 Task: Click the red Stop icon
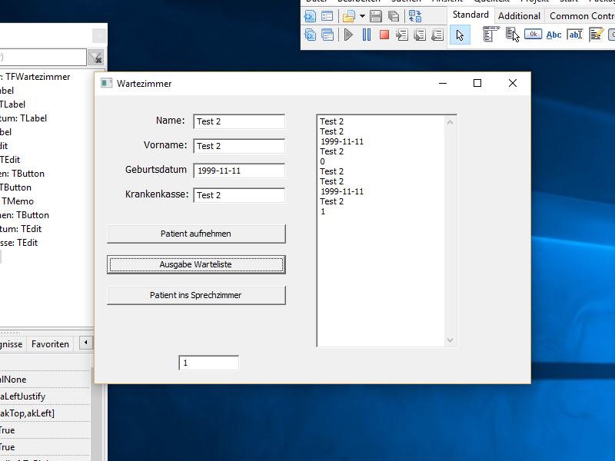pyautogui.click(x=384, y=35)
